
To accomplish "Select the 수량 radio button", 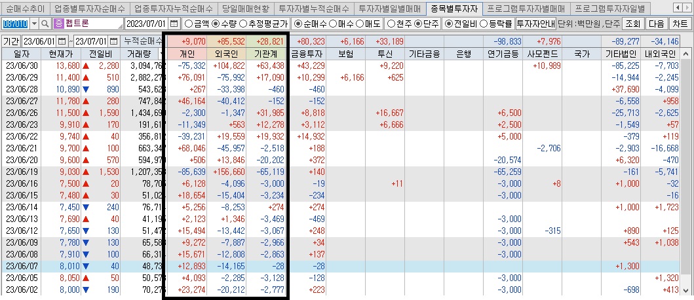I will pos(216,24).
